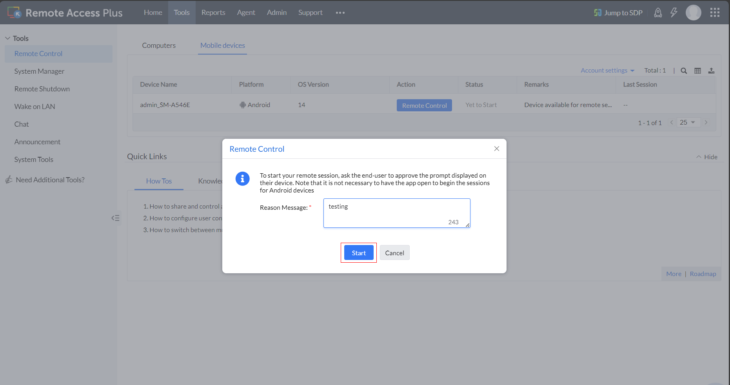Screen dimensions: 730x385
Task: Open the notifications rocket icon
Action: coord(658,13)
